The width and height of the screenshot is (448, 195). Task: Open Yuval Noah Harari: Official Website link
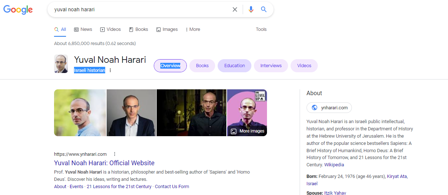tap(104, 163)
